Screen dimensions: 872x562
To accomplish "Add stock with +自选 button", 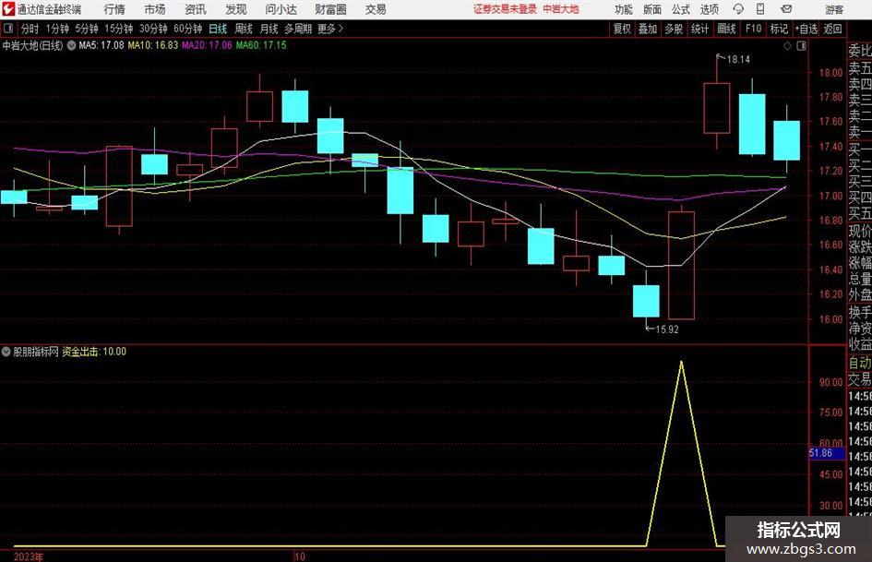I will coord(806,29).
